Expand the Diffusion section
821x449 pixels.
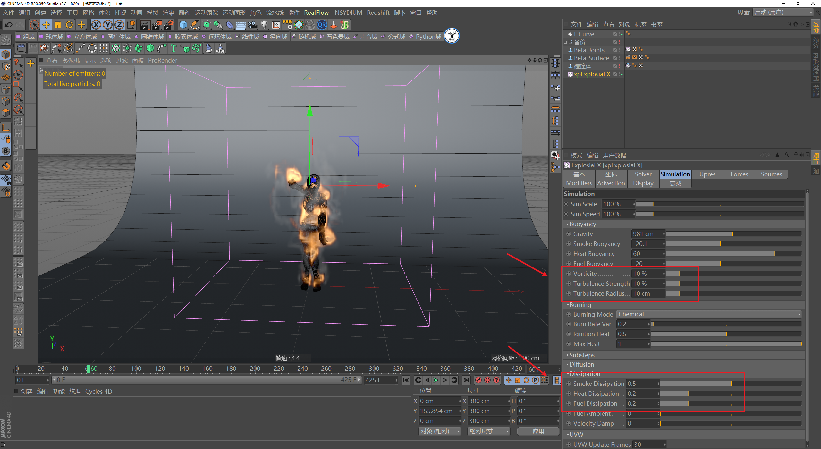click(581, 364)
